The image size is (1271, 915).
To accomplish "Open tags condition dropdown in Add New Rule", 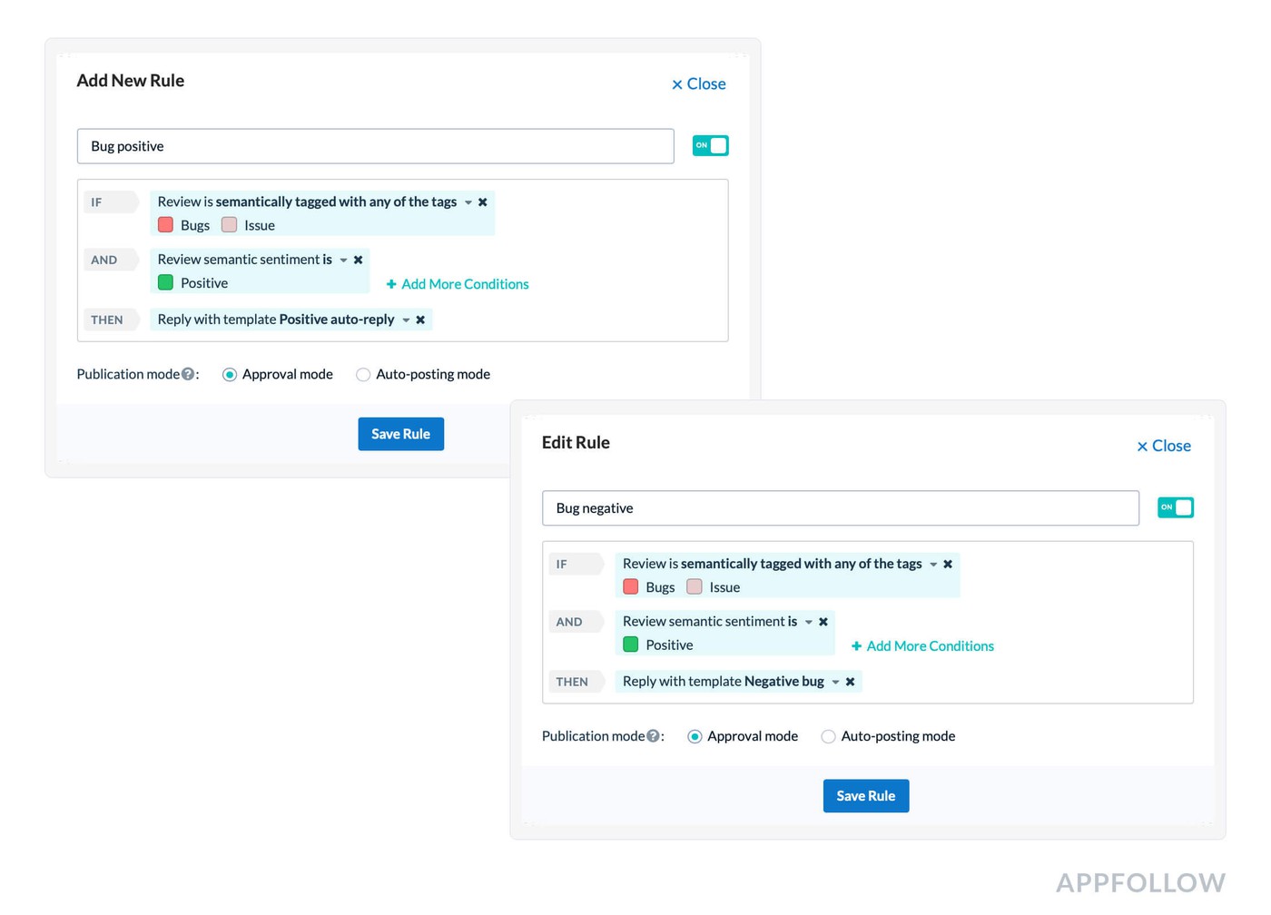I will (x=468, y=202).
